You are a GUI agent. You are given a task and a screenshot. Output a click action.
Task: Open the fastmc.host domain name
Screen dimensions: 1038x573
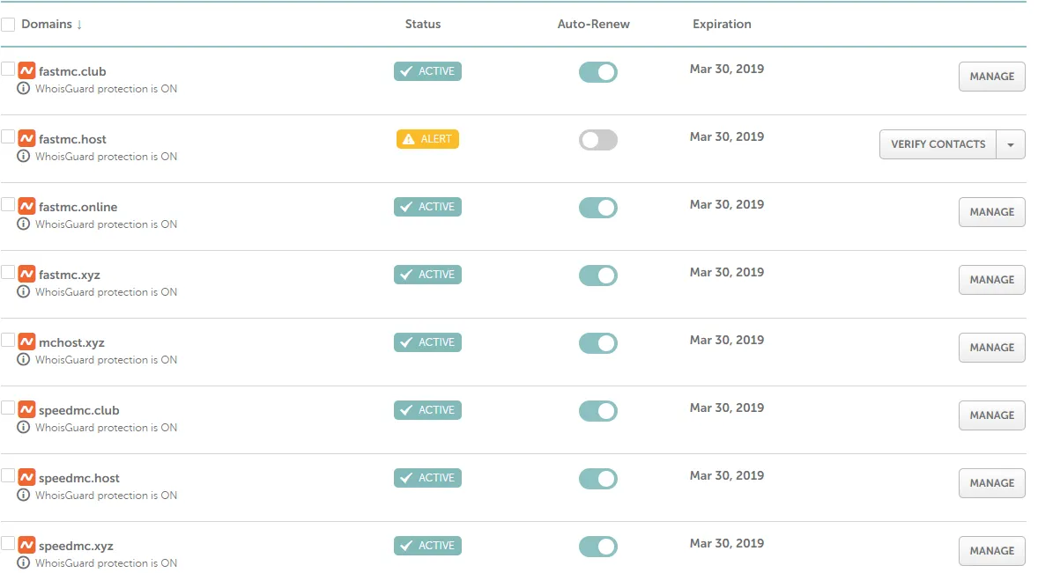(72, 139)
